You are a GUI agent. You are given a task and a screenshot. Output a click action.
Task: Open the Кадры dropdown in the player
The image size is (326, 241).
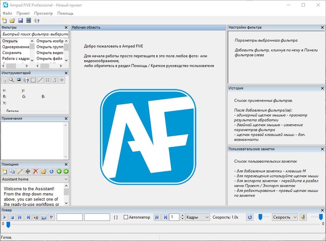click(196, 217)
